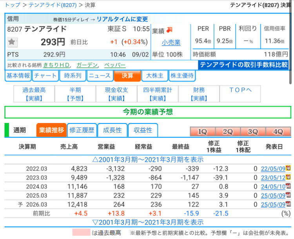Open compared stock ペッパー
This screenshot has width=294, height=239.
click(115, 65)
